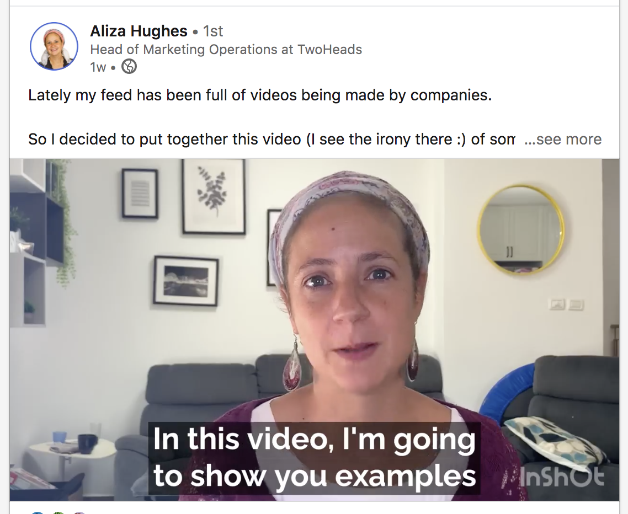Click the blue like reaction icon

[37, 512]
